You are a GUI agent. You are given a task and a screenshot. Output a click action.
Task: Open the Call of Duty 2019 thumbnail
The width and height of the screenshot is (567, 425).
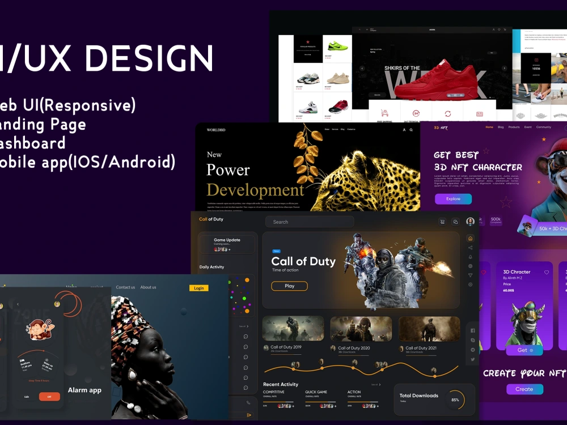tap(293, 329)
